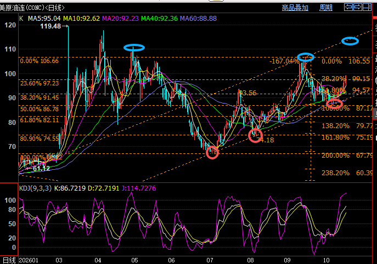The width and height of the screenshot is (377, 264).
Task: Click the 05 month marker on time axis
Action: [x=134, y=260]
